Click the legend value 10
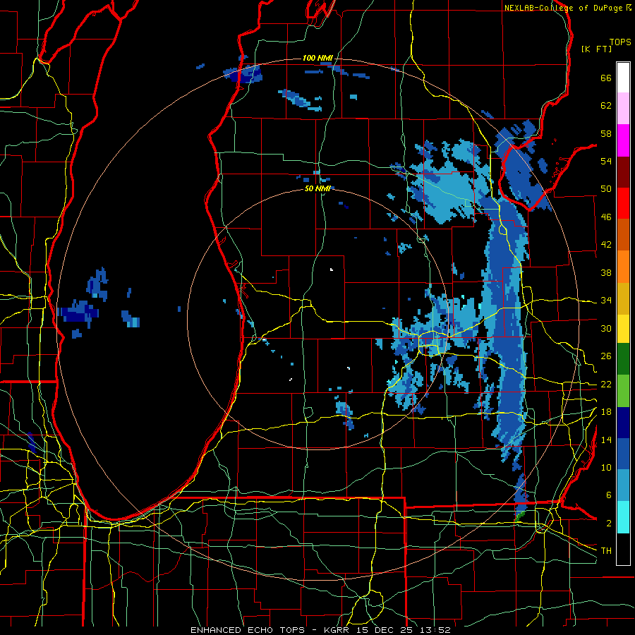This screenshot has height=635, width=635. pyautogui.click(x=606, y=467)
